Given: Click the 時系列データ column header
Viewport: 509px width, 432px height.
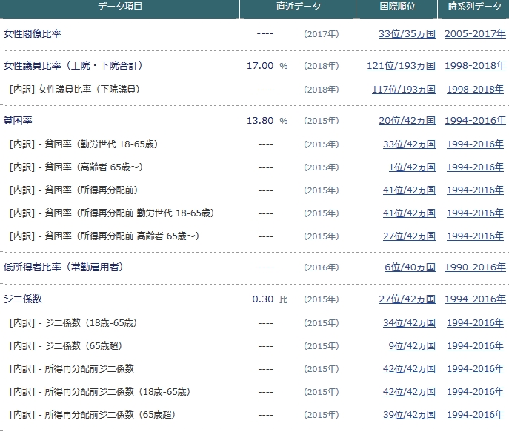Looking at the screenshot, I should coord(474,7).
